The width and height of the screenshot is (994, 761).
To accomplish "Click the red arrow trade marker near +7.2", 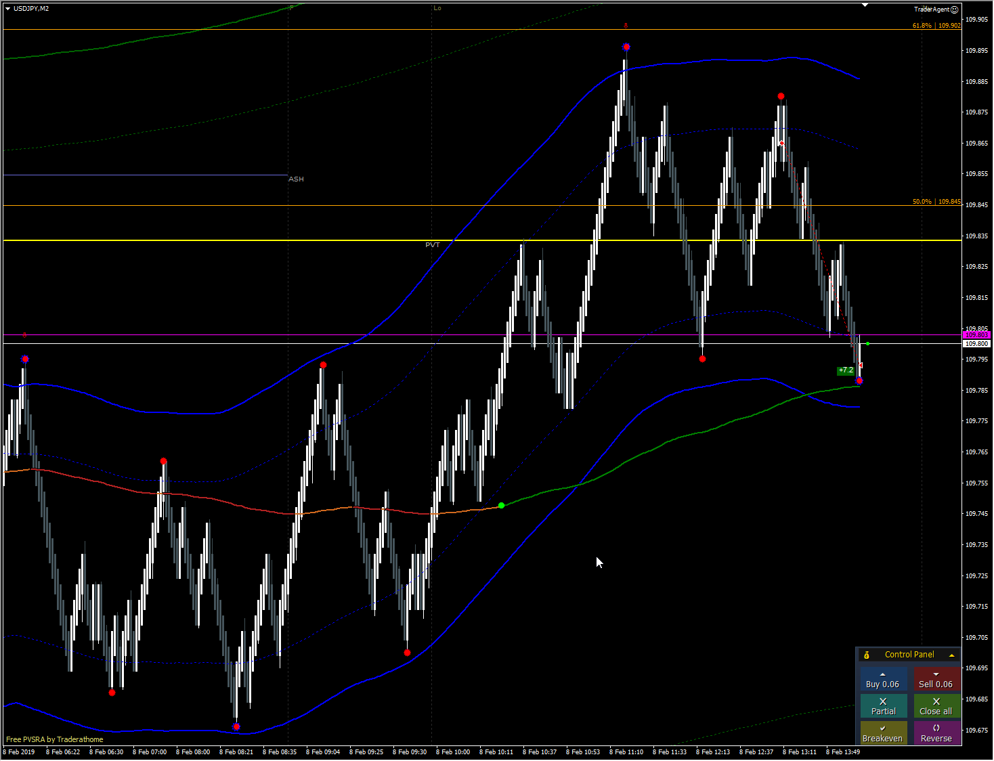I will coord(860,366).
